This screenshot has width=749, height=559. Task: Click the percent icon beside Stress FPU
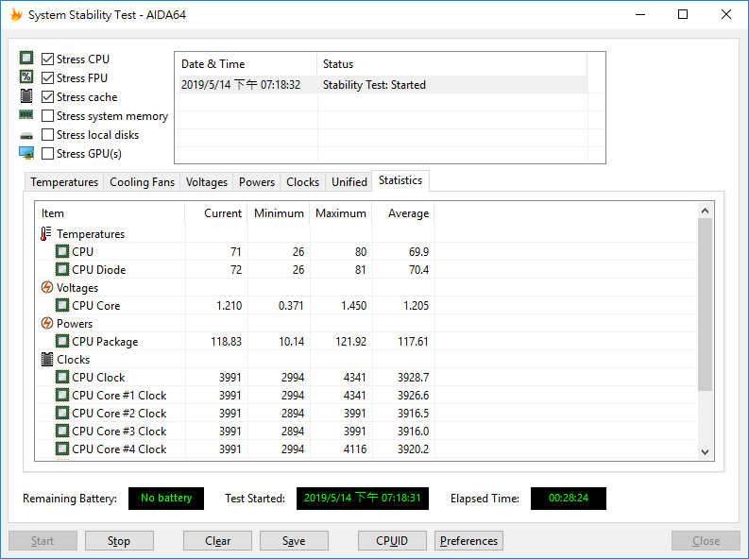(x=26, y=76)
